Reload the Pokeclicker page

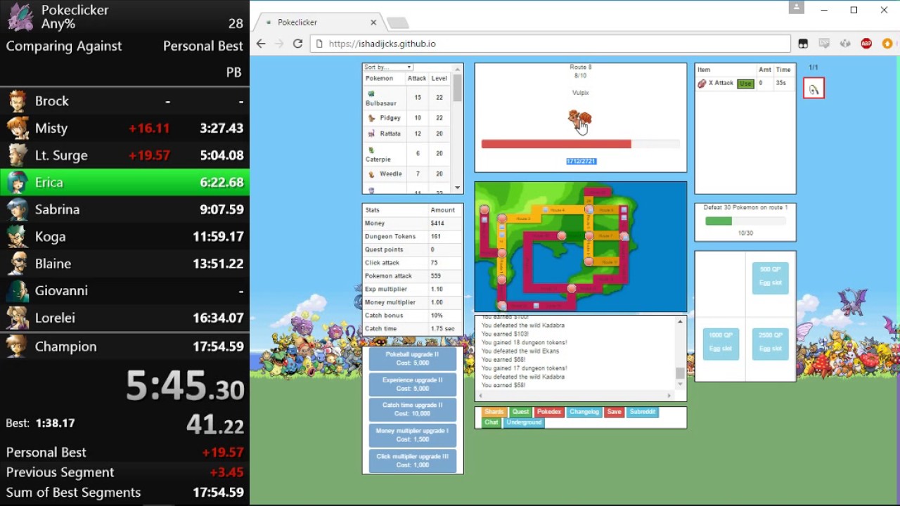pos(297,44)
